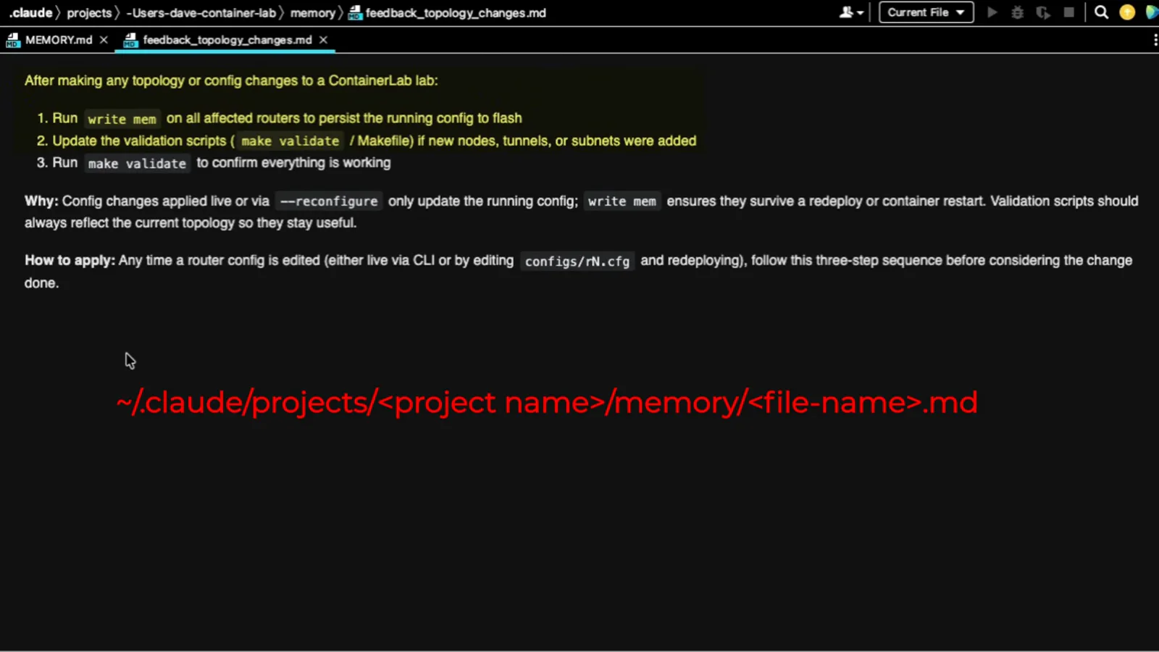Click the Debug bug icon
The image size is (1159, 652).
coord(1018,12)
